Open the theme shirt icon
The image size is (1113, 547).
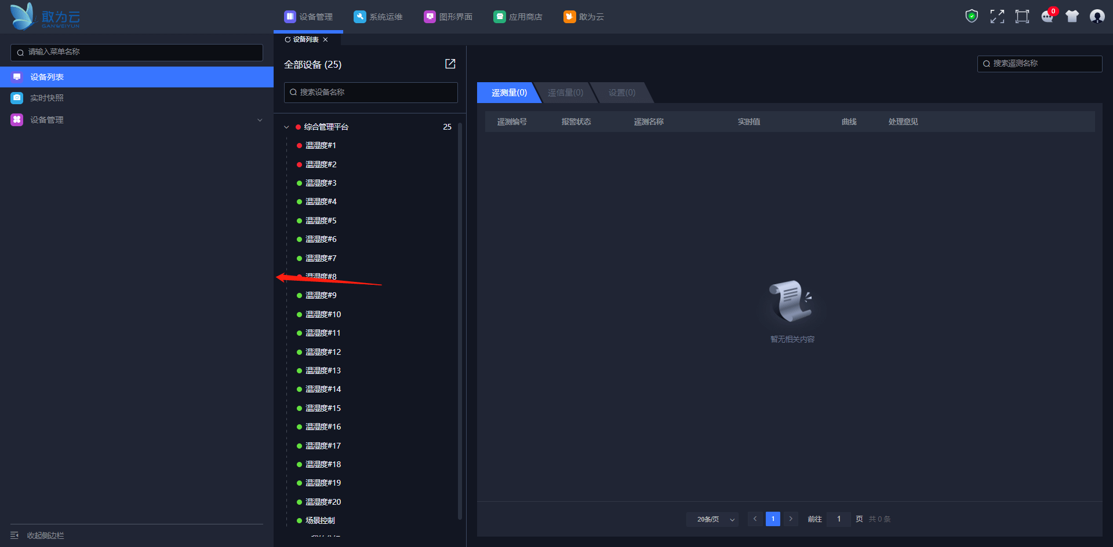(1072, 16)
